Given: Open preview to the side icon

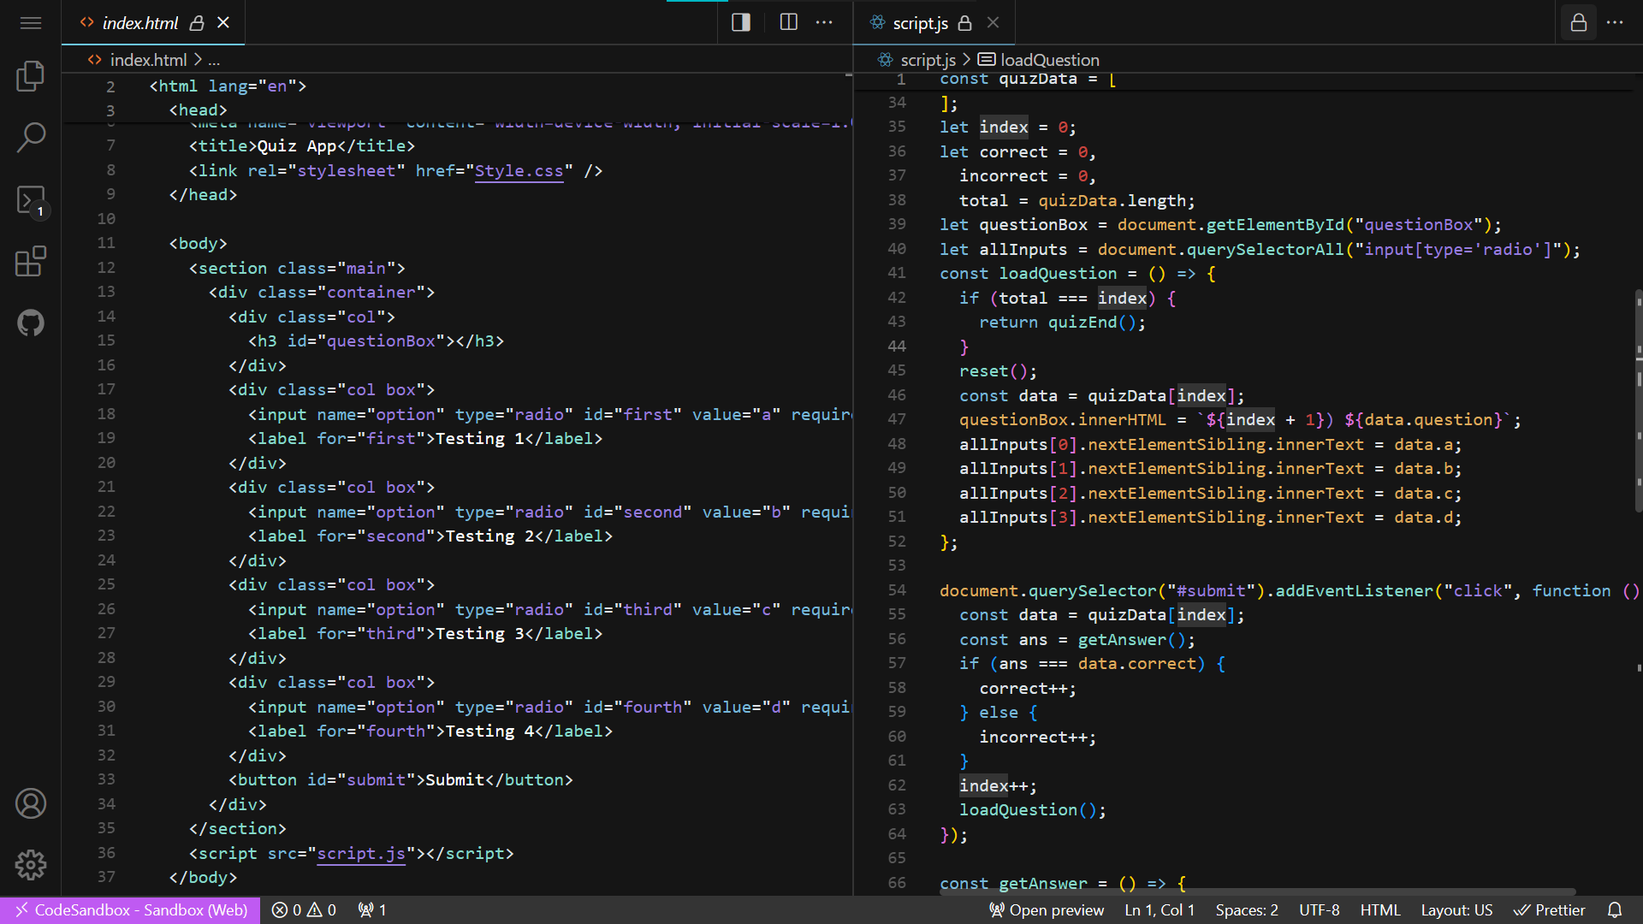Looking at the screenshot, I should coord(741,22).
